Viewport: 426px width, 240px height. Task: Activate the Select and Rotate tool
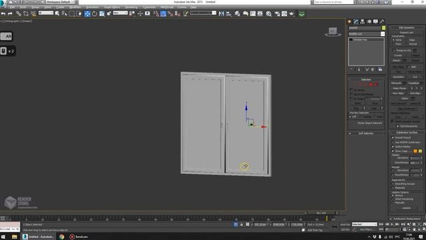coord(95,13)
